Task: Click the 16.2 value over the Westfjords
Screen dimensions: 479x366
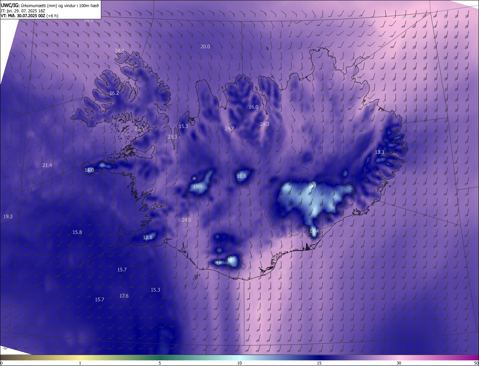Action: (x=114, y=93)
